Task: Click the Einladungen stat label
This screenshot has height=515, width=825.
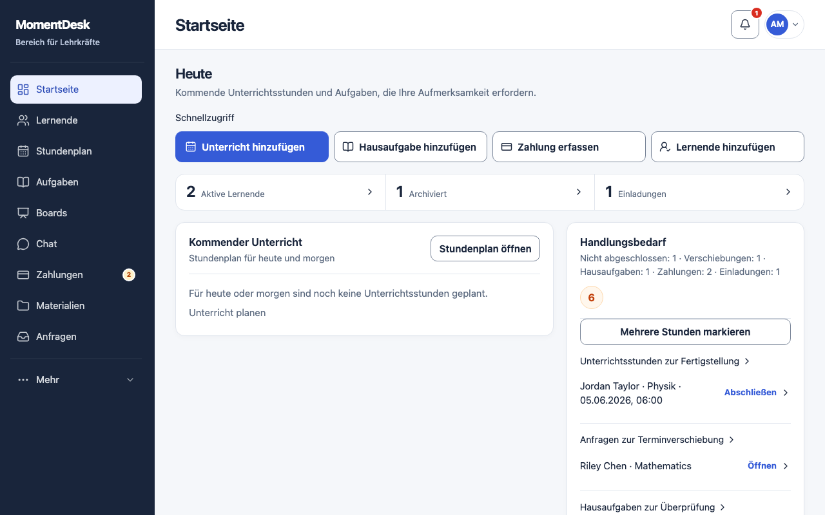Action: point(642,194)
